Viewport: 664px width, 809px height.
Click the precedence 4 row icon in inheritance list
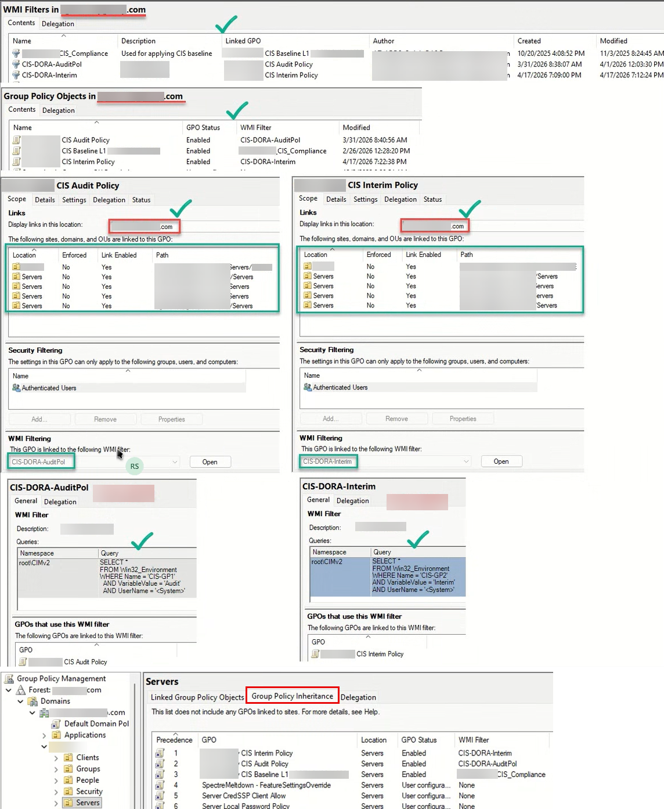pos(160,785)
